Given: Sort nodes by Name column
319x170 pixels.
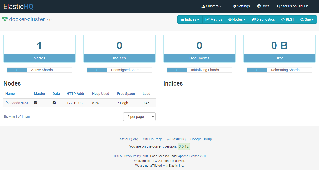Looking at the screenshot, I should (10, 94).
